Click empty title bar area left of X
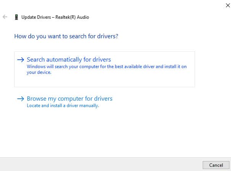This screenshot has width=231, height=171. [153, 5]
